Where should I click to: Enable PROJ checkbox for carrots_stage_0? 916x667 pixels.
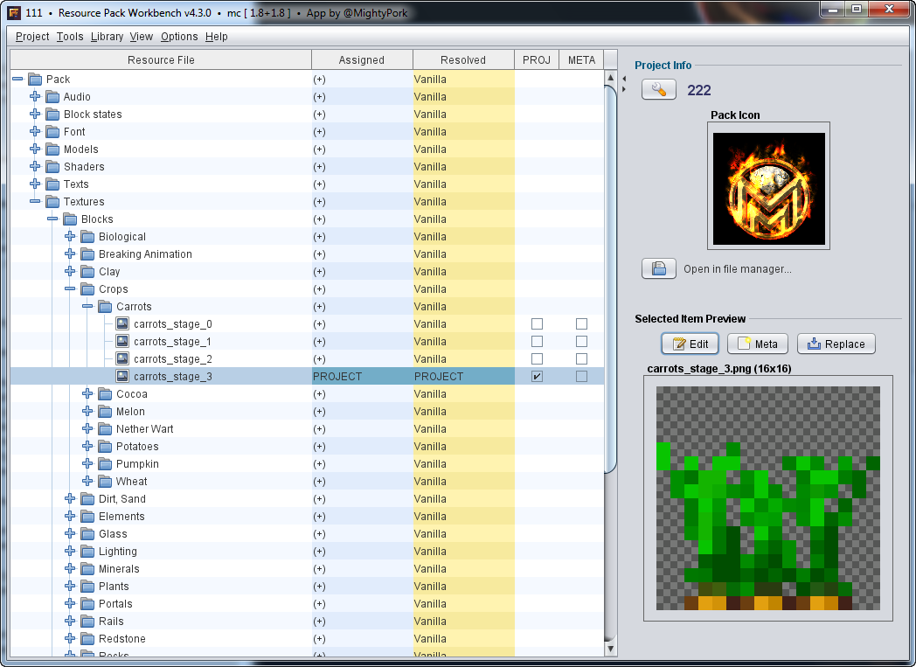pyautogui.click(x=537, y=324)
